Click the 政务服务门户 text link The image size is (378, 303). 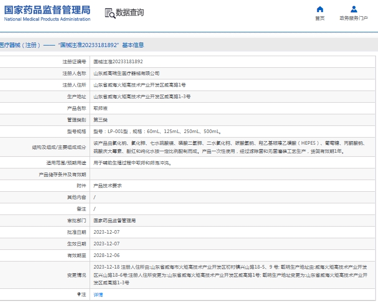click(x=354, y=18)
